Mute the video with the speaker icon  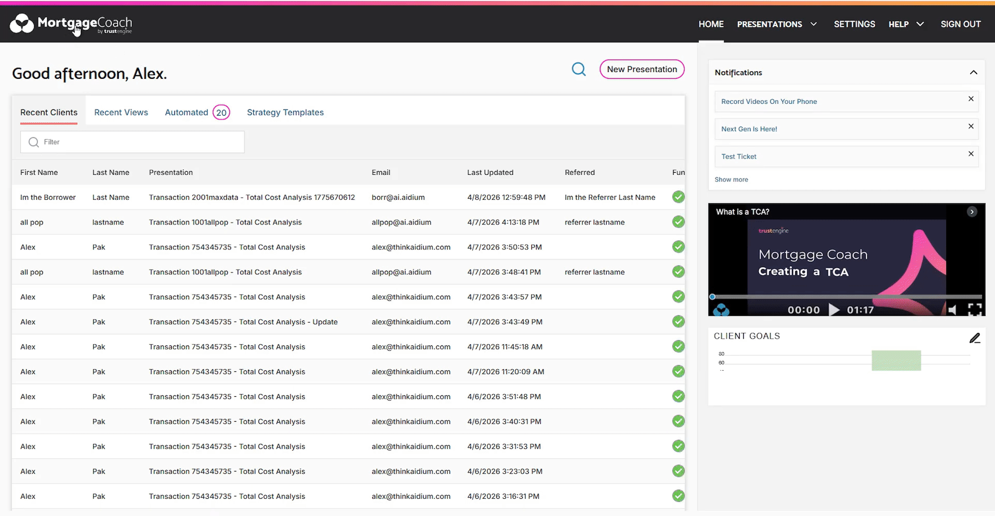pos(952,310)
